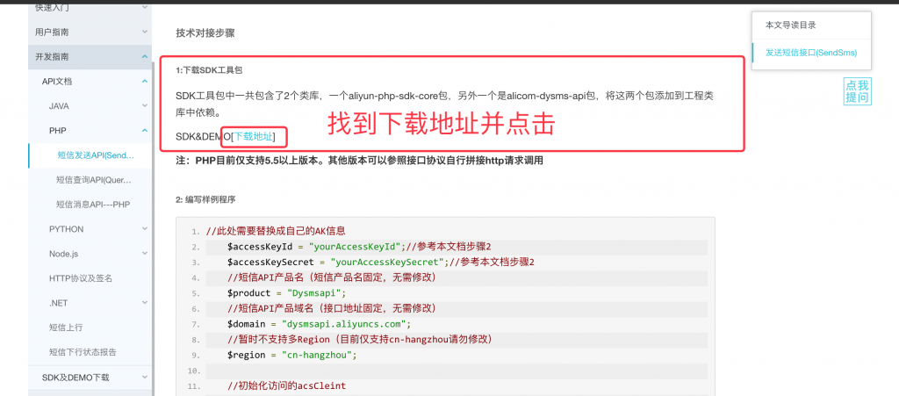Viewport: 899px width, 396px height.
Task: Go to the 短信下行状态报告 sidebar page
Action: tap(83, 352)
